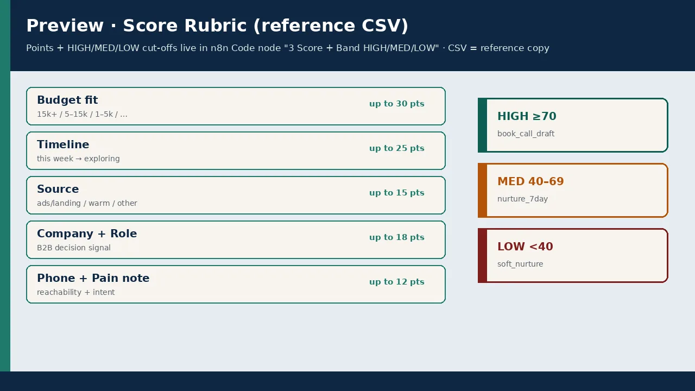Click the 'up to 15 pts' value
Image resolution: width=695 pixels, height=391 pixels.
pos(397,193)
